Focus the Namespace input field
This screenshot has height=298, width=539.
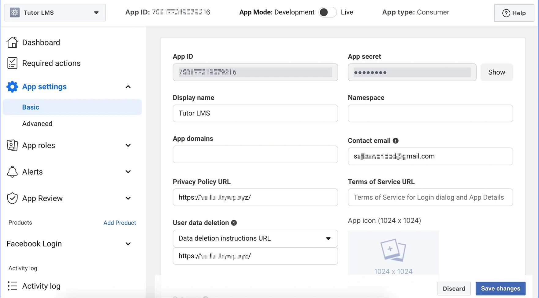click(x=430, y=114)
